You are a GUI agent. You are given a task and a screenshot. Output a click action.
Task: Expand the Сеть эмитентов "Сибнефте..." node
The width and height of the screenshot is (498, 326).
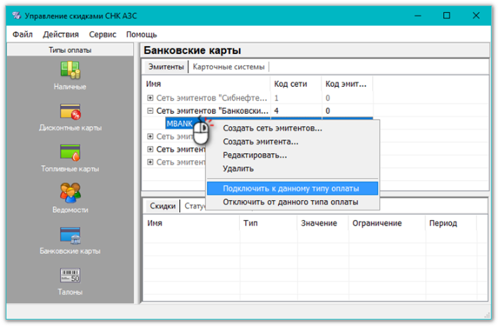(150, 98)
